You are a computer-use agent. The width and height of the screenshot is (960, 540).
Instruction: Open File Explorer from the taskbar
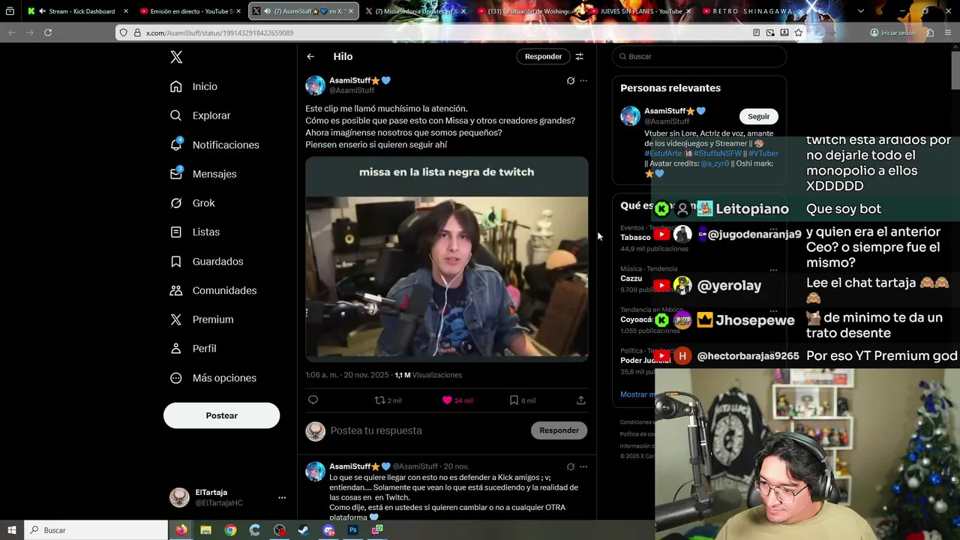point(205,530)
